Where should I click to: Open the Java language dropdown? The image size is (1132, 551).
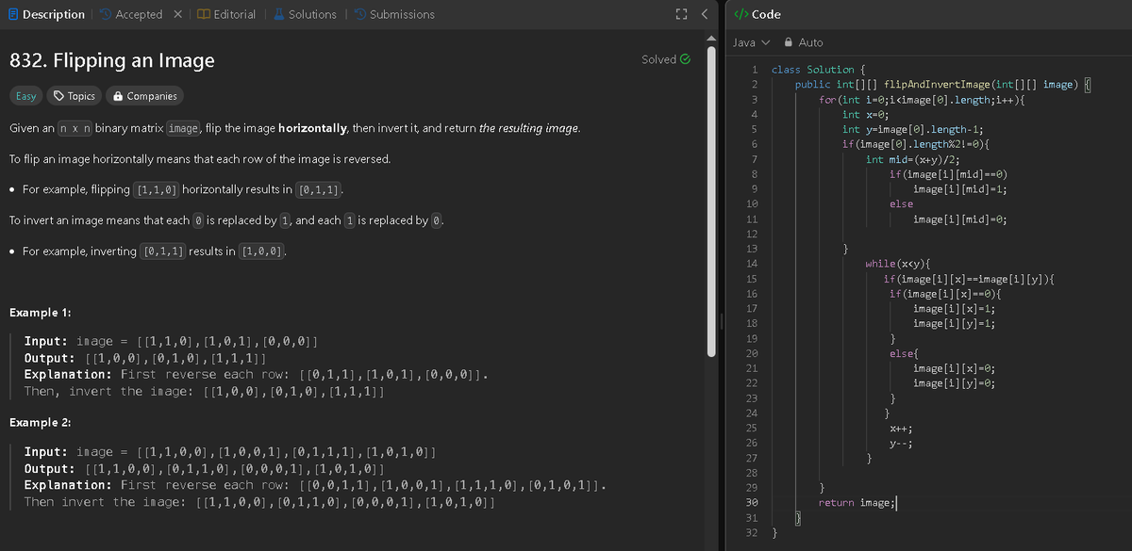752,42
